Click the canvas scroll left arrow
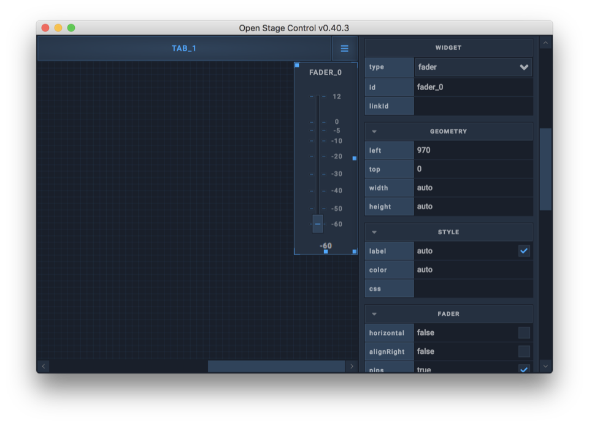The height and width of the screenshot is (425, 589). point(44,366)
